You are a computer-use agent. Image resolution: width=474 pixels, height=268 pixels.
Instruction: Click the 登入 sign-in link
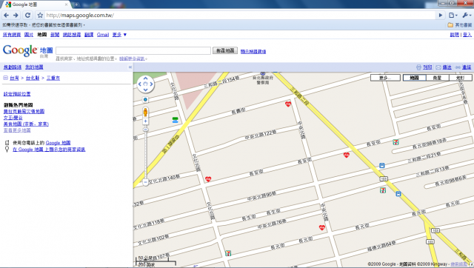[x=467, y=35]
